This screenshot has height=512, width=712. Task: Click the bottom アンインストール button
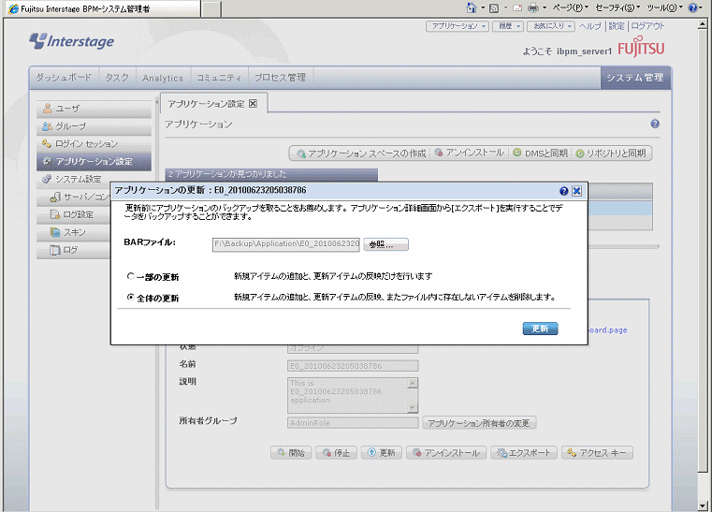click(446, 452)
